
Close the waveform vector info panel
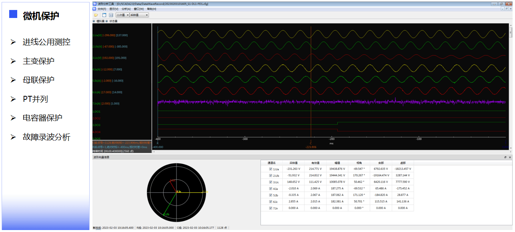click(x=510, y=157)
